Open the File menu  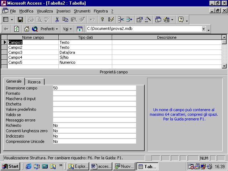pos(13,11)
